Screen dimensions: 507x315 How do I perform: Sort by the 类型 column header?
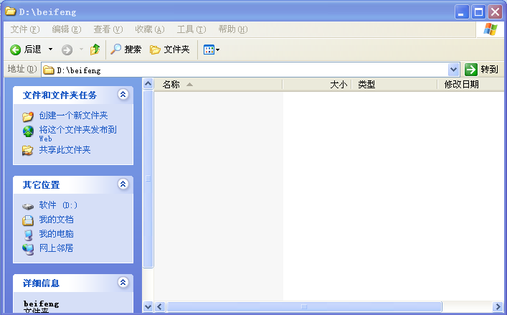coord(394,85)
